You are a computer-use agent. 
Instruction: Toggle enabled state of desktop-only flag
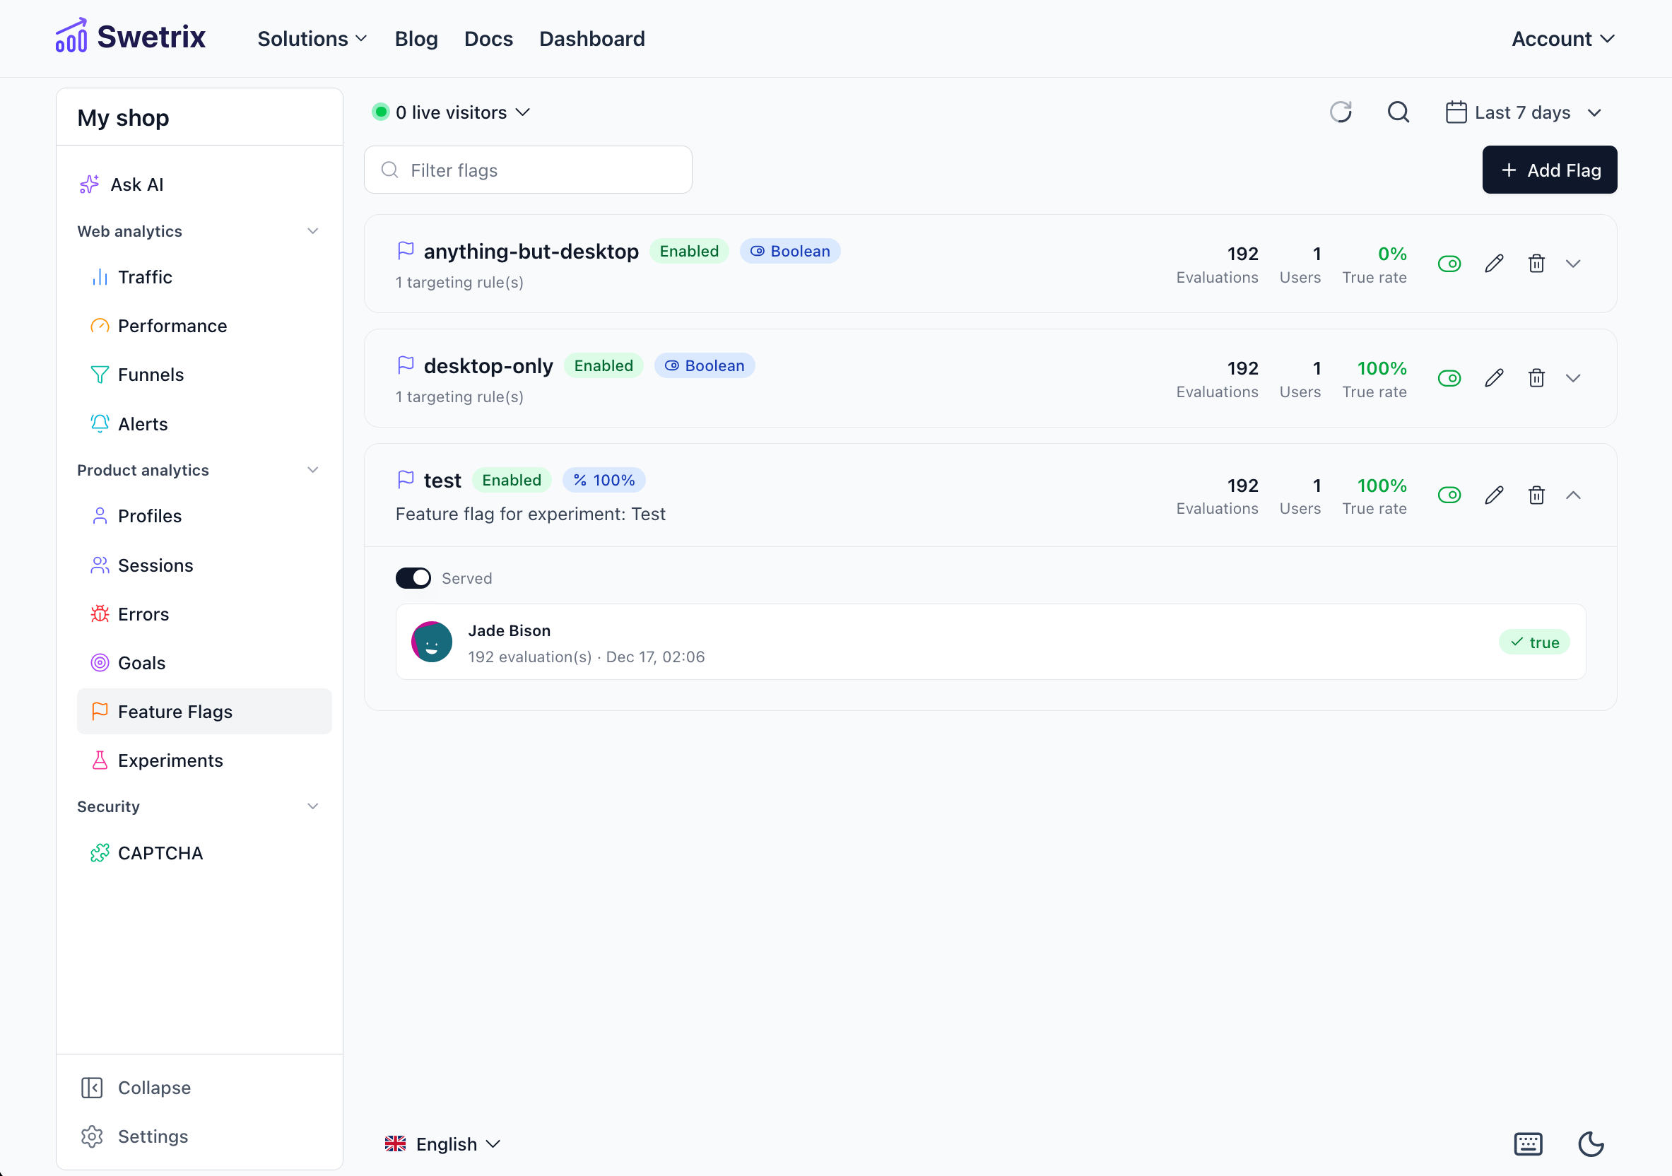pos(1449,378)
